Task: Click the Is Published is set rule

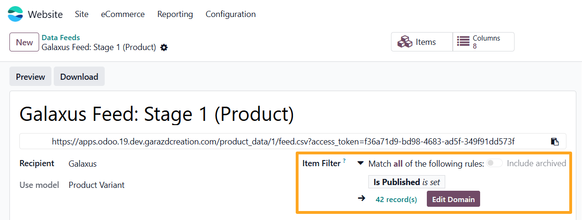Action: (407, 182)
